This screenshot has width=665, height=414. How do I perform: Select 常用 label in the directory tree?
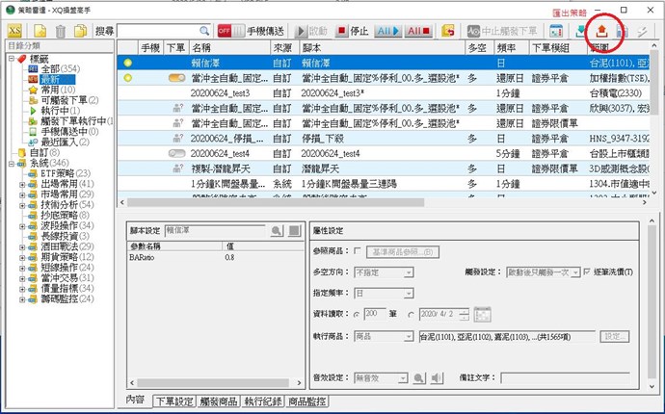pyautogui.click(x=39, y=89)
